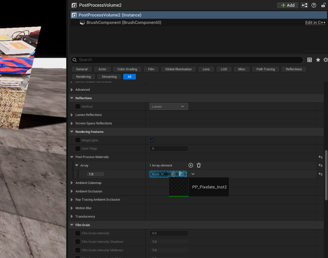The height and width of the screenshot is (258, 328).
Task: Toggle favorites star filter icon
Action: point(318,60)
